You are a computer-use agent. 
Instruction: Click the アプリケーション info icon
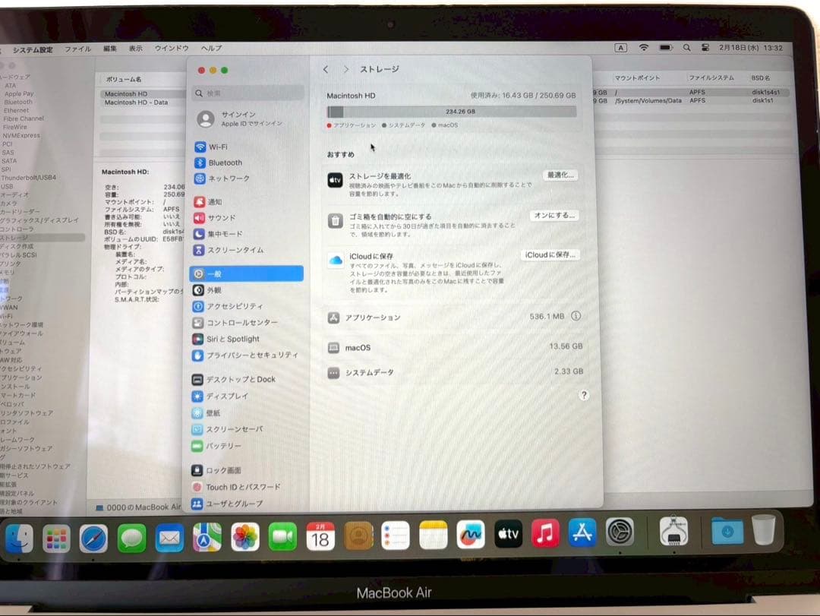576,316
